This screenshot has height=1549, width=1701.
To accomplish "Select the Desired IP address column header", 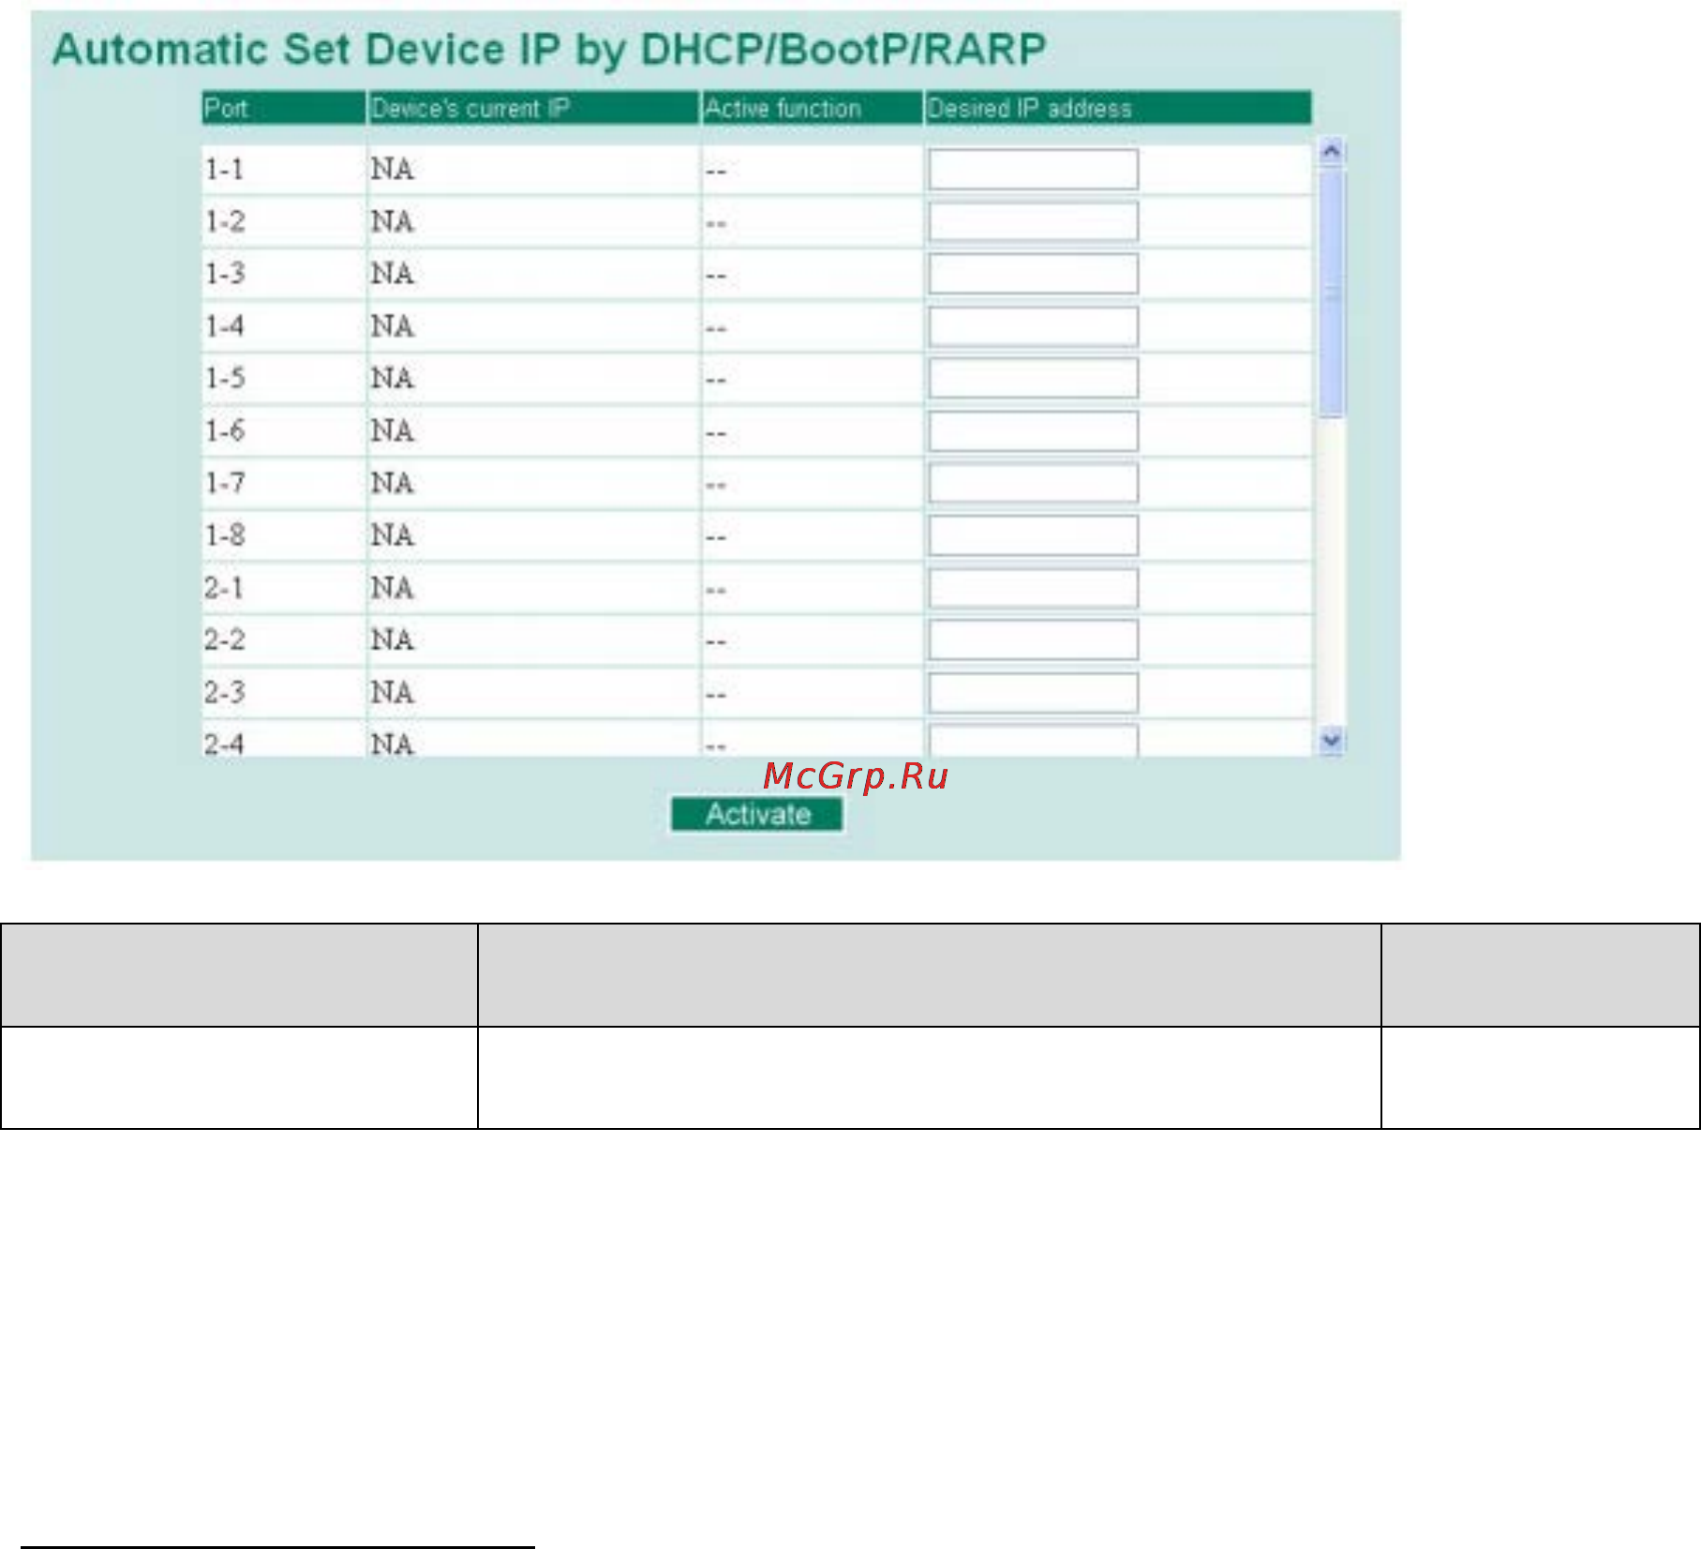I will tap(1118, 108).
